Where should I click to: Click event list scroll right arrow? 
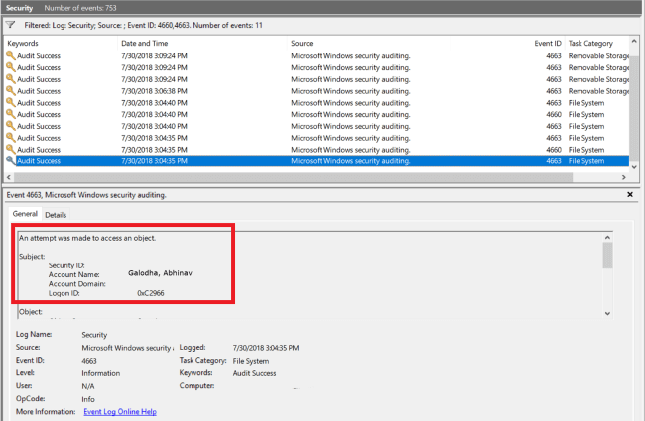pos(624,177)
